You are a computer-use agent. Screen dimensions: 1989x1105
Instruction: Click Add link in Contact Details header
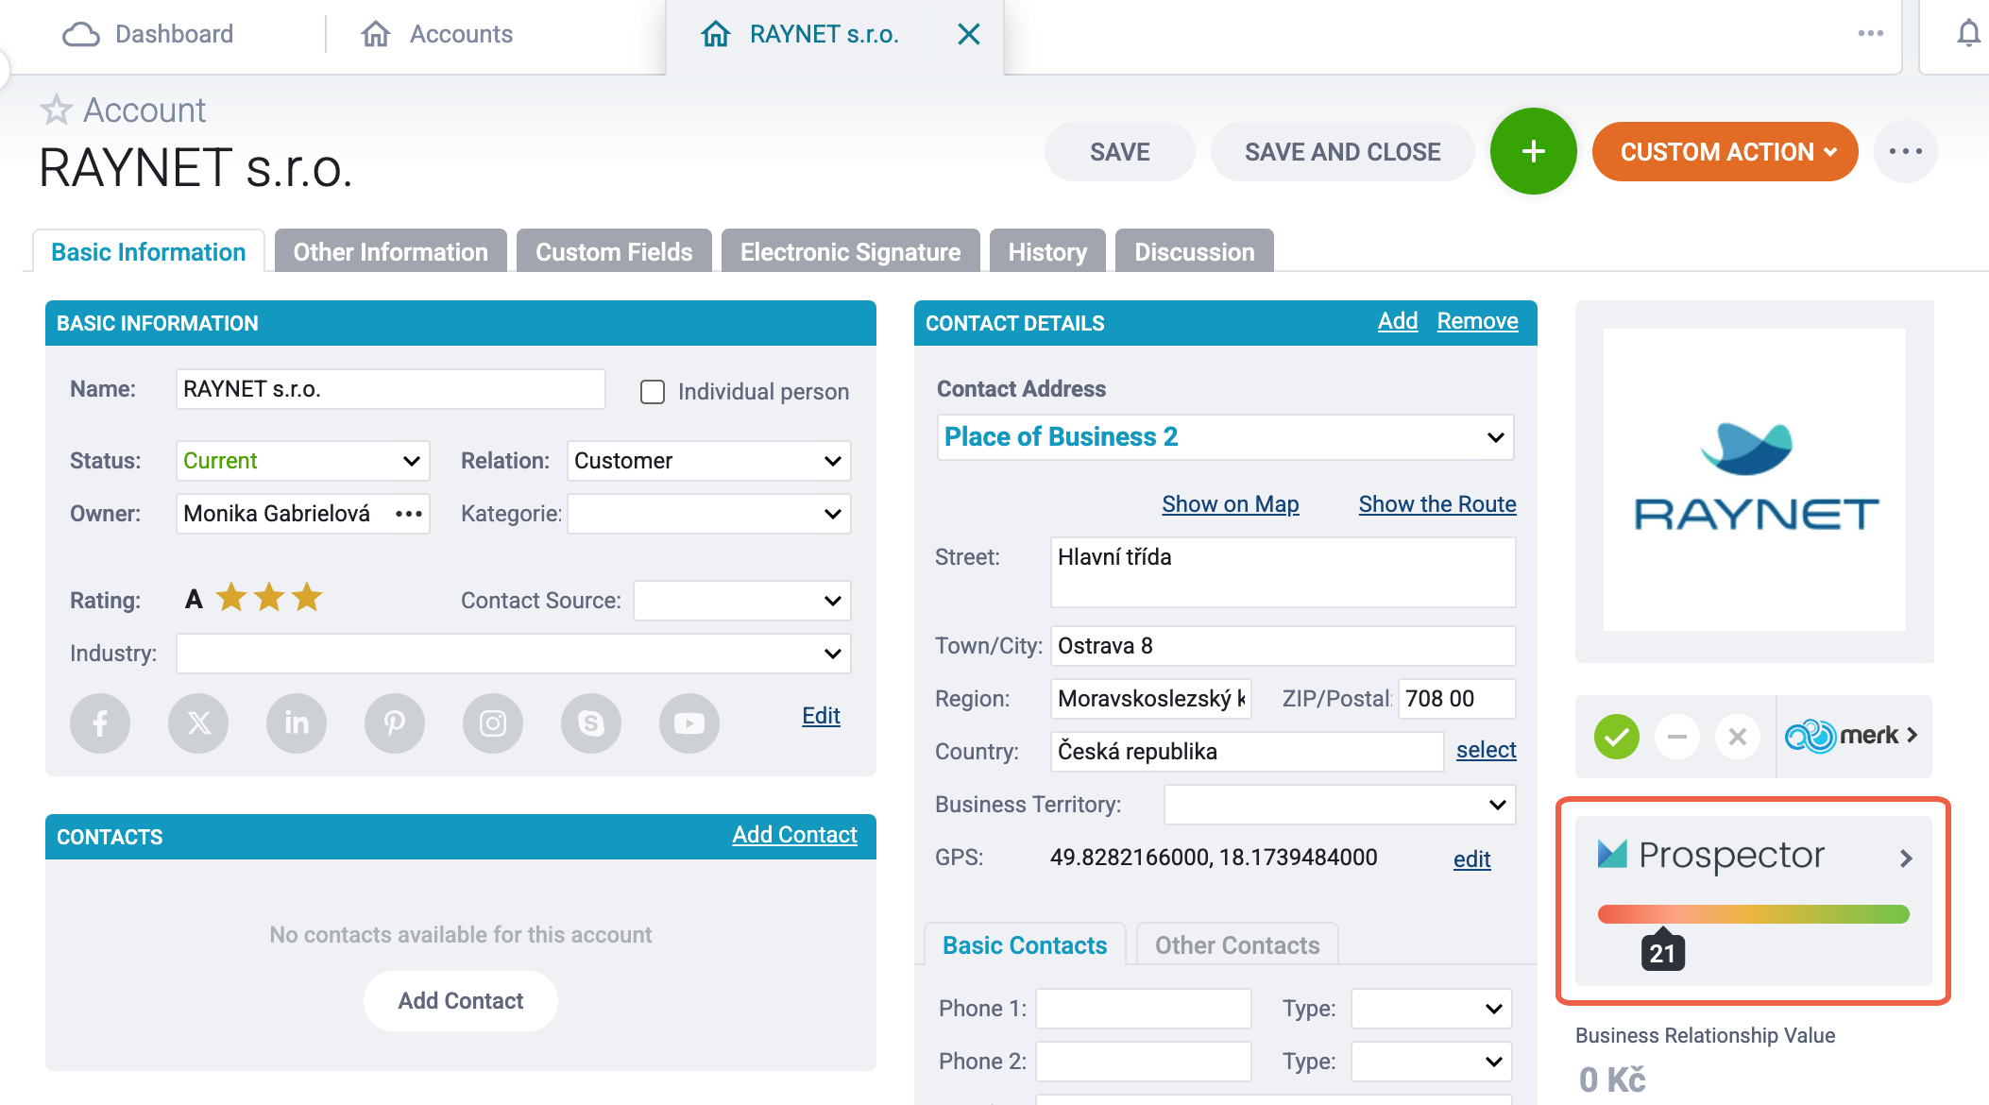coord(1398,321)
